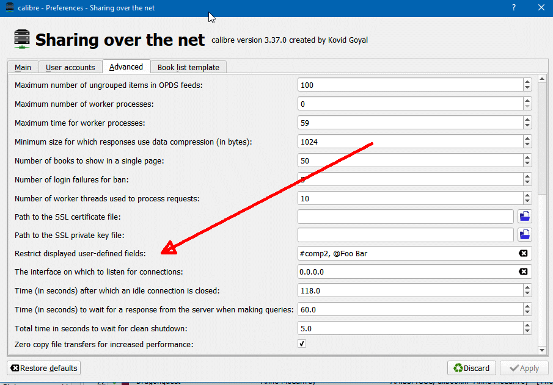Increase minimum compression size in bytes
Viewport: 553px width, 385px height.
click(527, 139)
